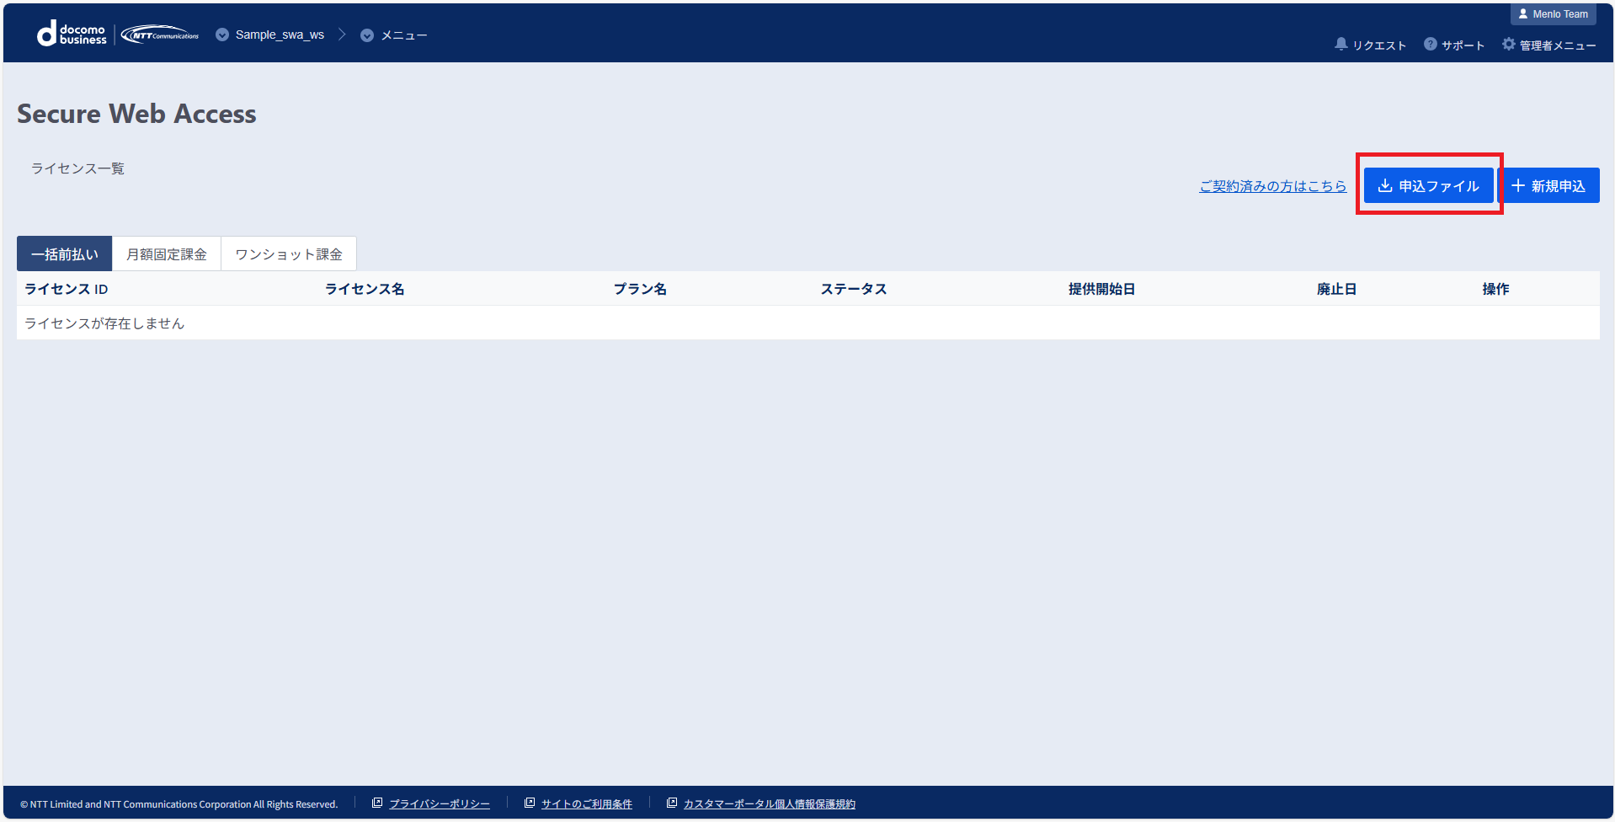This screenshot has width=1615, height=822.
Task: Open the Sample_swa_ws workspace dropdown
Action: point(270,35)
